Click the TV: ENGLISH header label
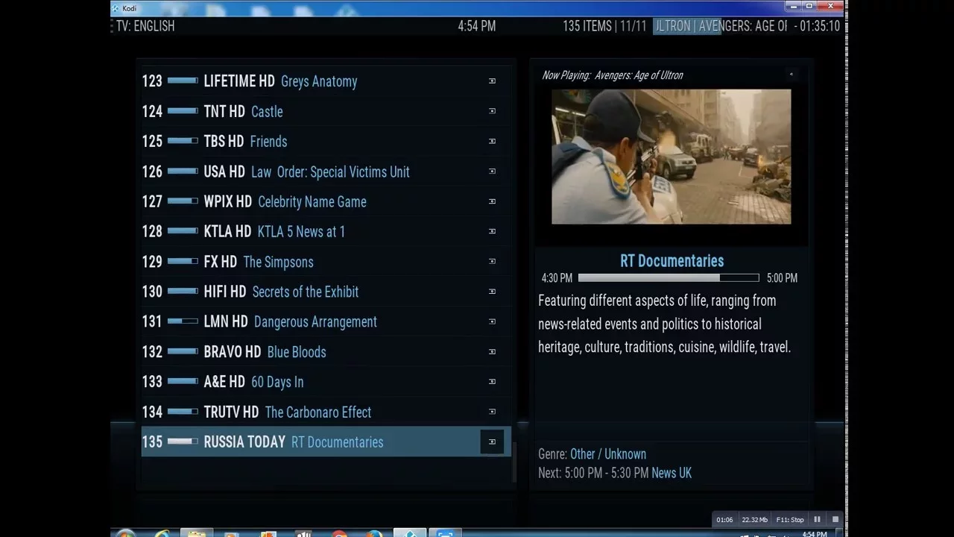 [x=145, y=26]
